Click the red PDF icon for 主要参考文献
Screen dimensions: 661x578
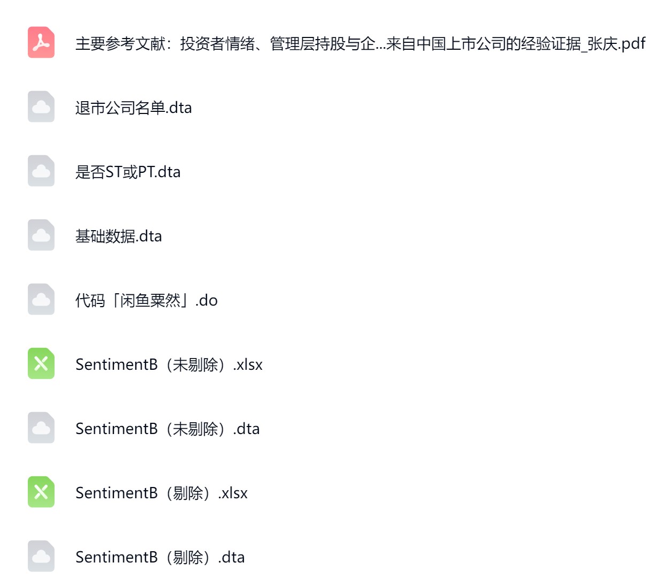click(x=41, y=43)
